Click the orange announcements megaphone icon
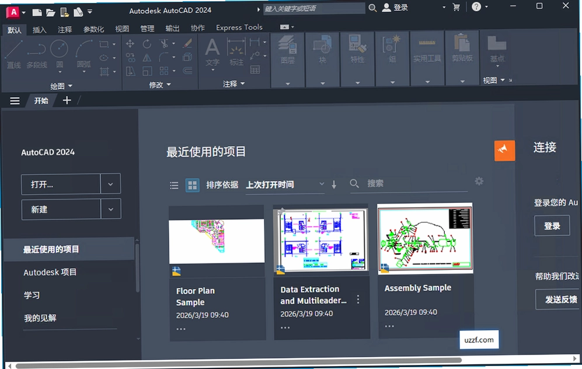Screen dimensions: 582x369 pos(504,150)
